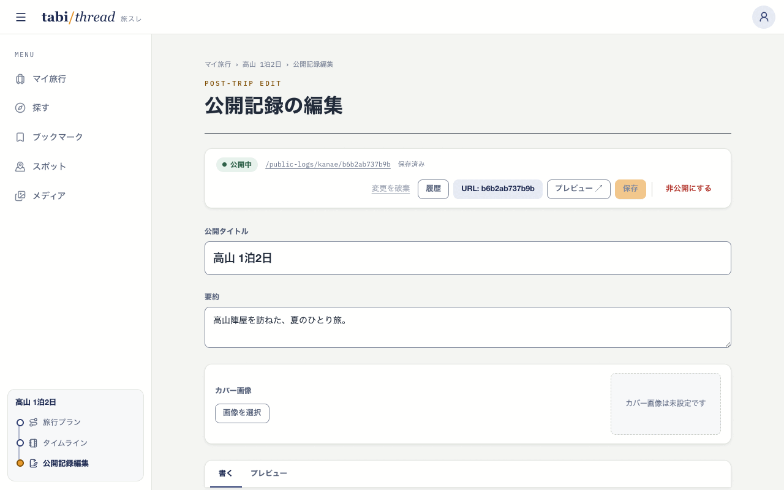The width and height of the screenshot is (784, 490).
Task: Select 公開記録編集 step in trip panel
Action: tap(66, 463)
